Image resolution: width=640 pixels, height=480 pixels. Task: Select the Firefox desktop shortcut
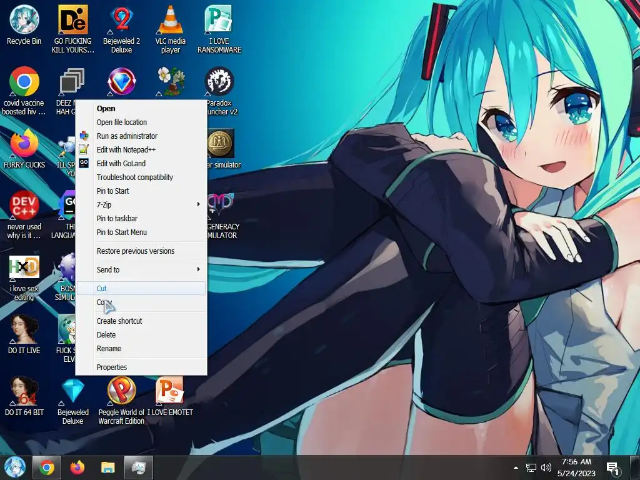pos(24,148)
